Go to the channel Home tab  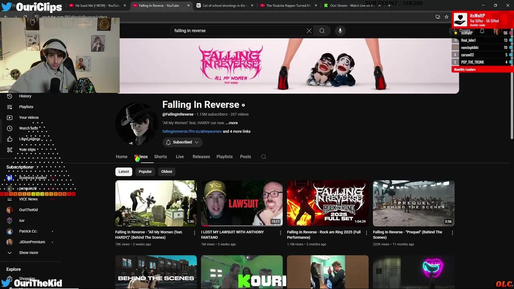coord(122,157)
